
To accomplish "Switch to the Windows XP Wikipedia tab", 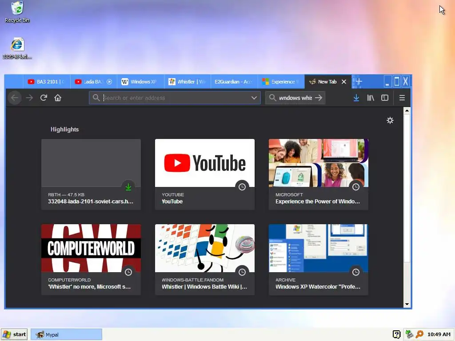I will click(x=140, y=82).
